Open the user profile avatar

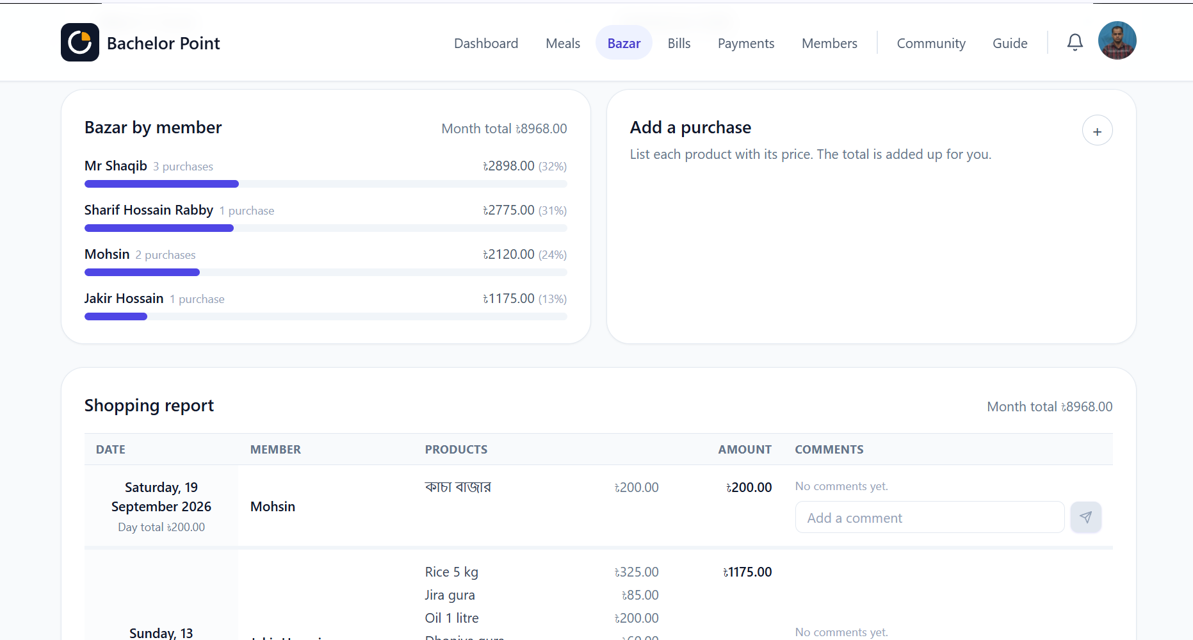click(1117, 40)
